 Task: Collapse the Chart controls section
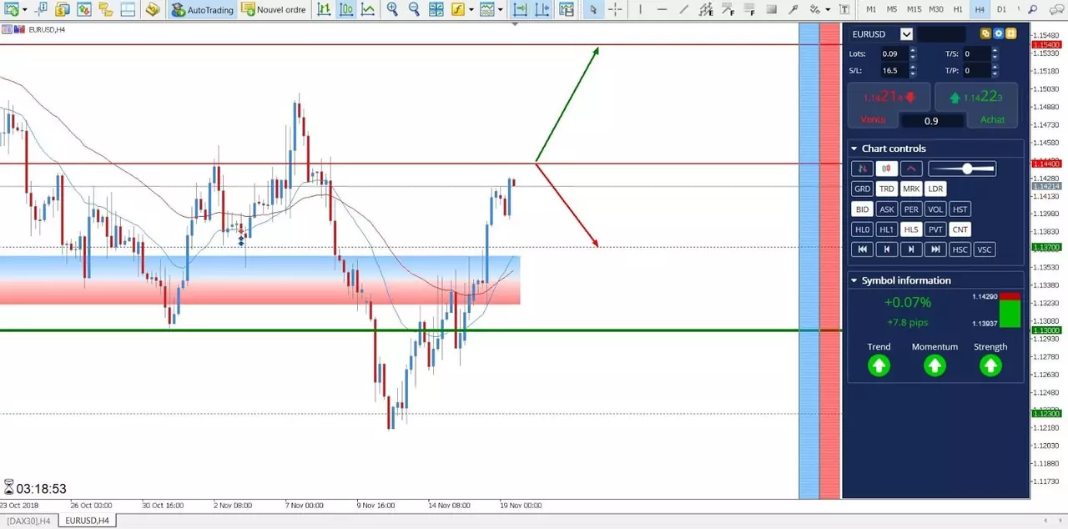854,149
